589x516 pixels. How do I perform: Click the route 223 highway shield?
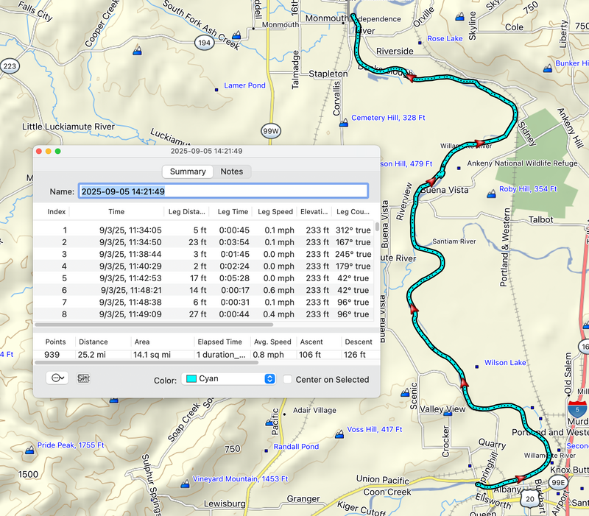click(10, 66)
